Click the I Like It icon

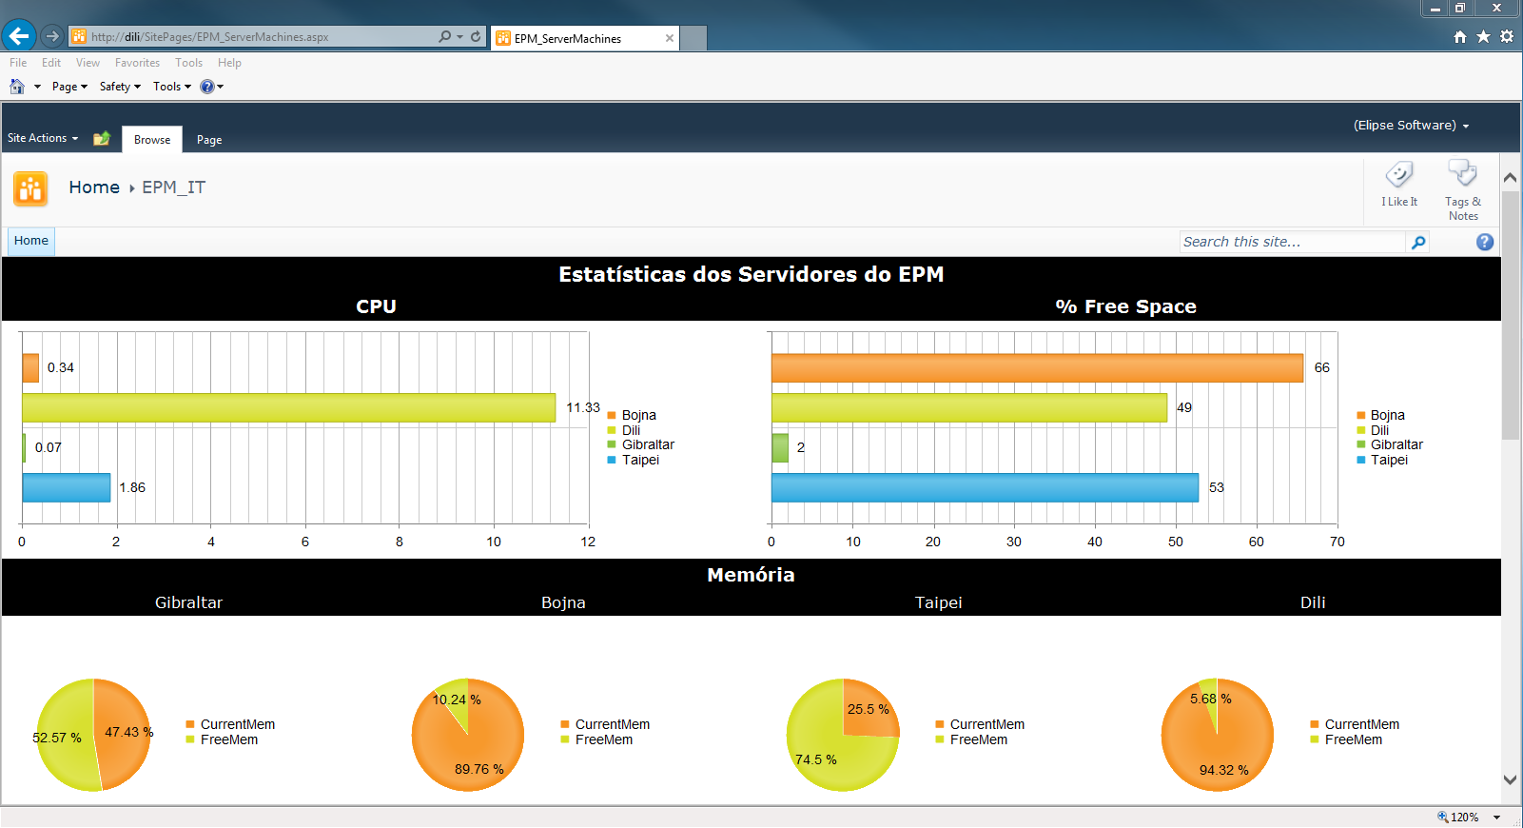pos(1399,174)
